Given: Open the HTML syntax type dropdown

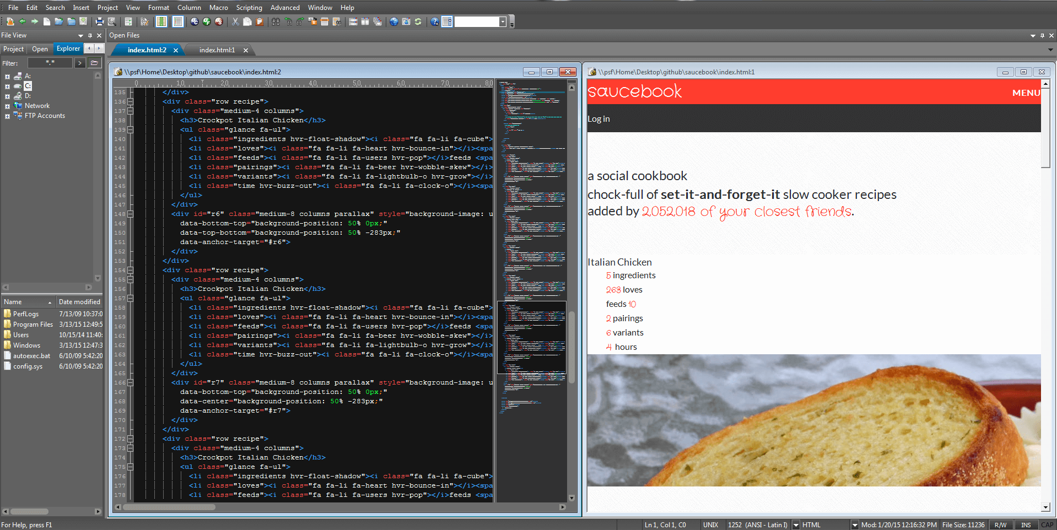Looking at the screenshot, I should click(855, 525).
